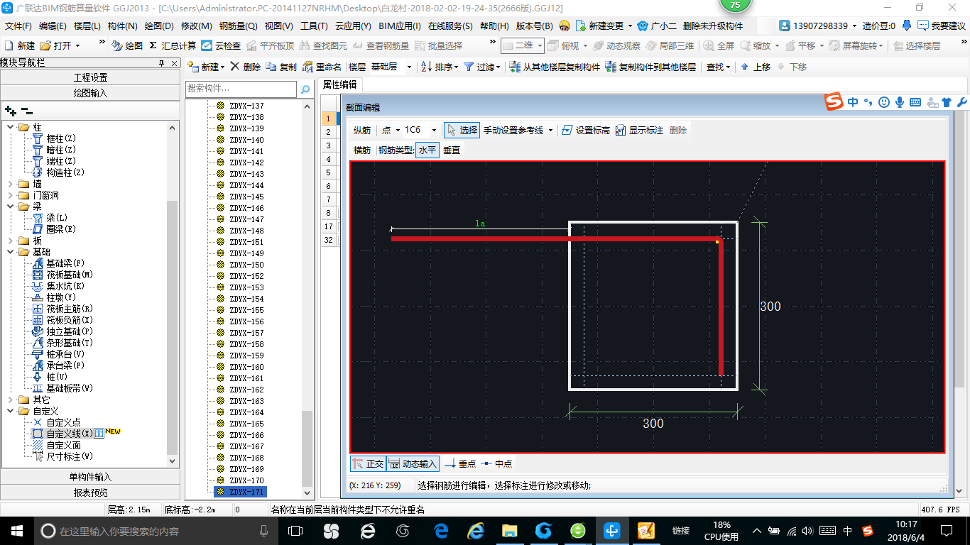Select the 属性编辑 tab

[x=339, y=84]
